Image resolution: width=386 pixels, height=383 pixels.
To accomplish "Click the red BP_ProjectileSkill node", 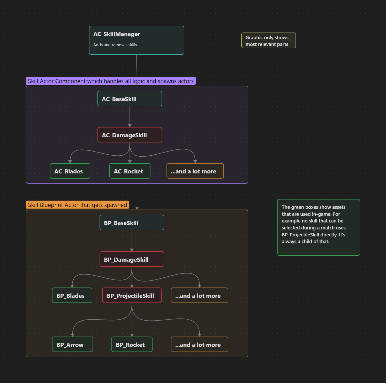I will click(132, 296).
